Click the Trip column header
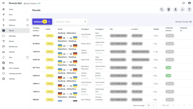193x109 pixels. tap(111, 29)
